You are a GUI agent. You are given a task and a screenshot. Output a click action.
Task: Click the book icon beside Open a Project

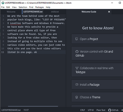[x=77, y=39]
